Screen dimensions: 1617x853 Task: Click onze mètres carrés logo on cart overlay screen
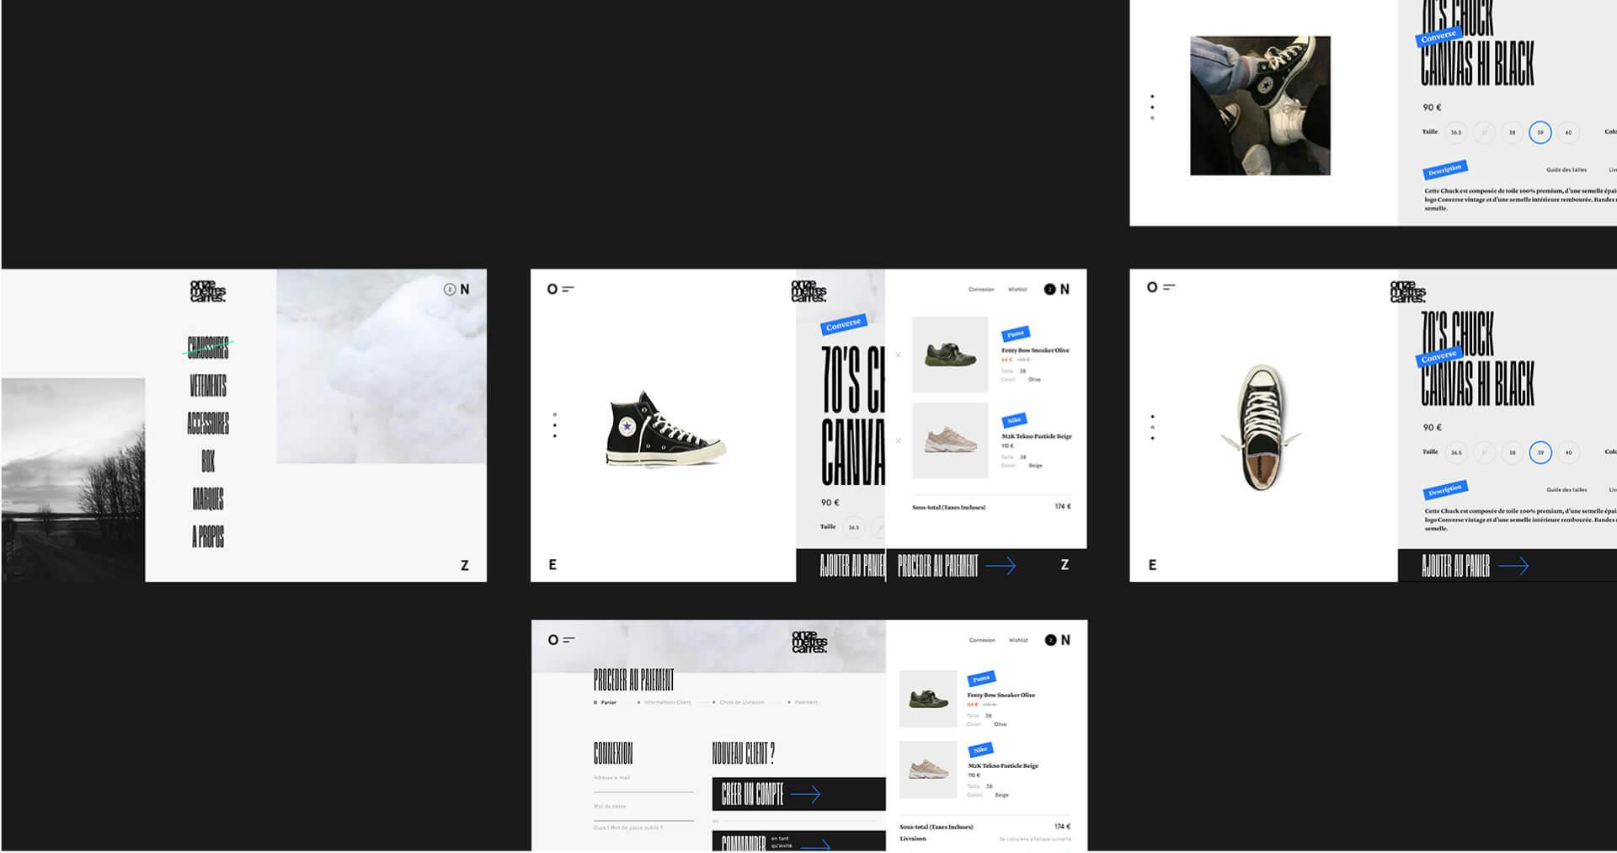pyautogui.click(x=808, y=291)
